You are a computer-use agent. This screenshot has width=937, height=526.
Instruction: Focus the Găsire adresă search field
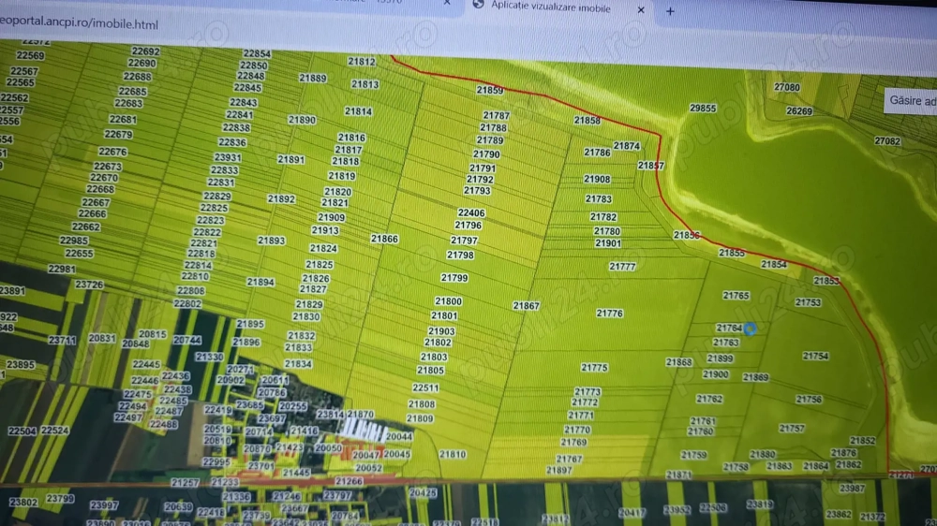point(912,101)
